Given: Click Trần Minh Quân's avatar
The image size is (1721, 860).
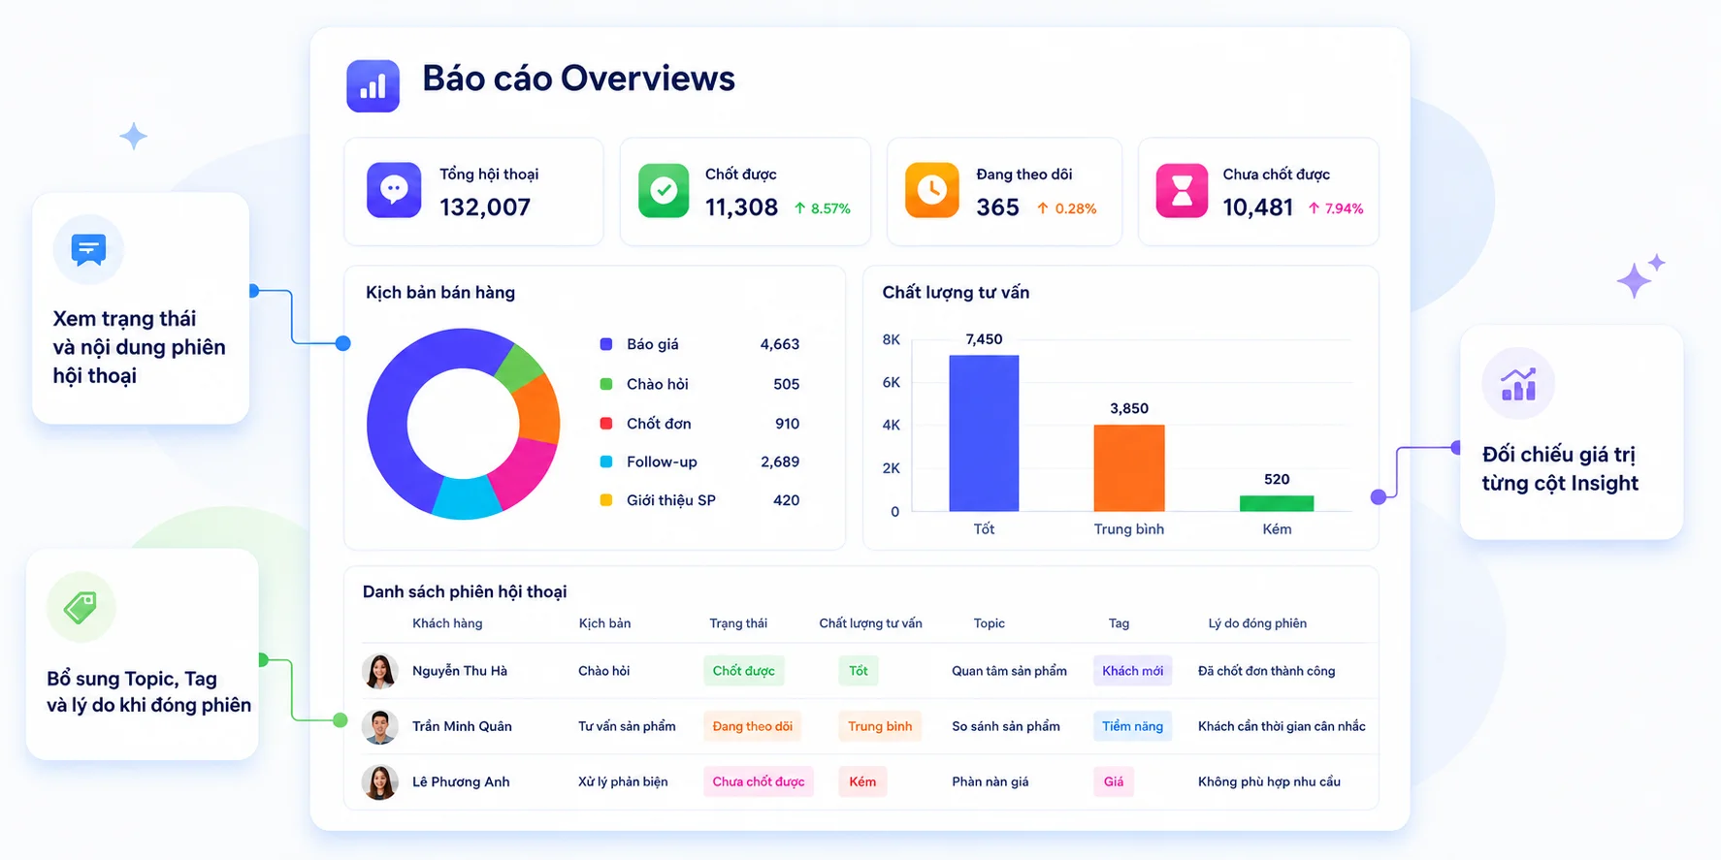Looking at the screenshot, I should 380,726.
